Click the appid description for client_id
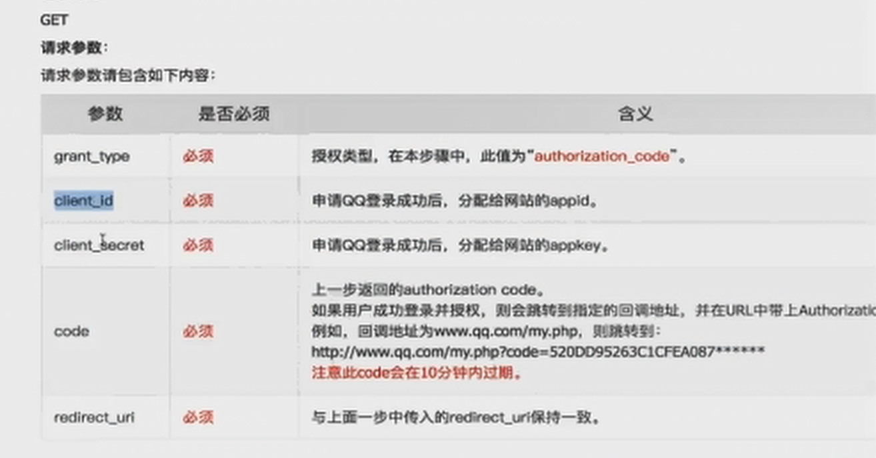The image size is (876, 458). coord(455,200)
